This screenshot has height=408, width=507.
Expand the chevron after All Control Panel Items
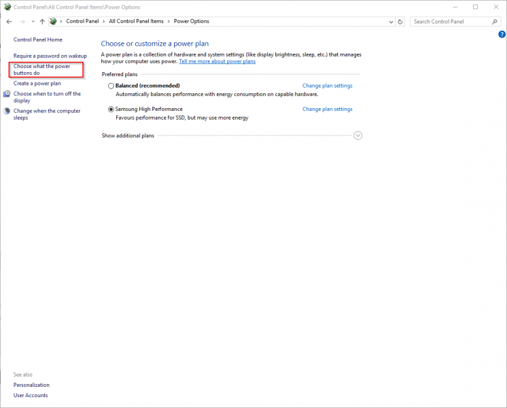(169, 21)
